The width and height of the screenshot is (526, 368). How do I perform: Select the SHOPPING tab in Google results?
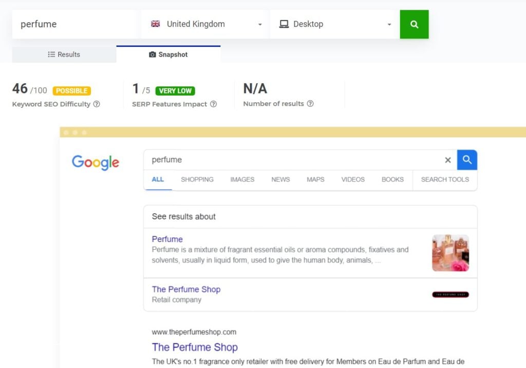pos(198,179)
